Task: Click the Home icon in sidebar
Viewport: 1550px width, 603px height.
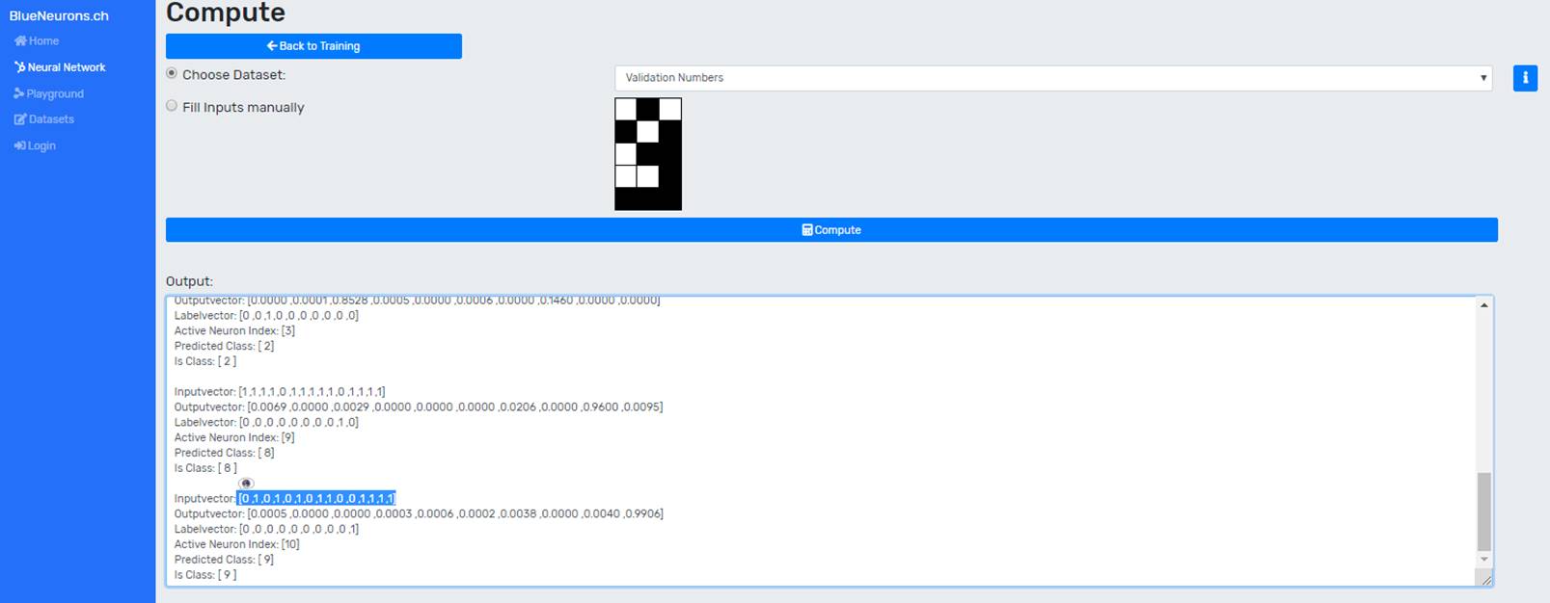Action: click(x=20, y=41)
